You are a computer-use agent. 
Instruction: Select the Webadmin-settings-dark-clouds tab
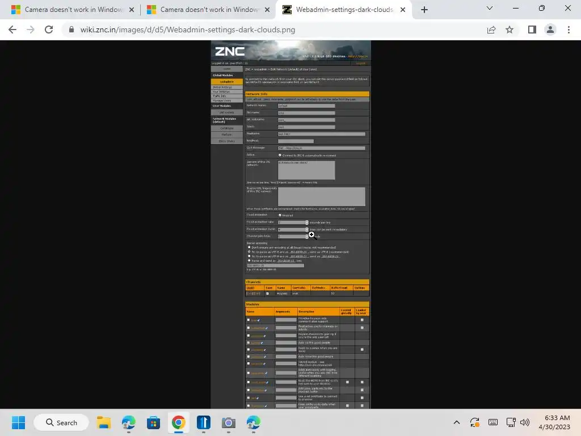[343, 10]
